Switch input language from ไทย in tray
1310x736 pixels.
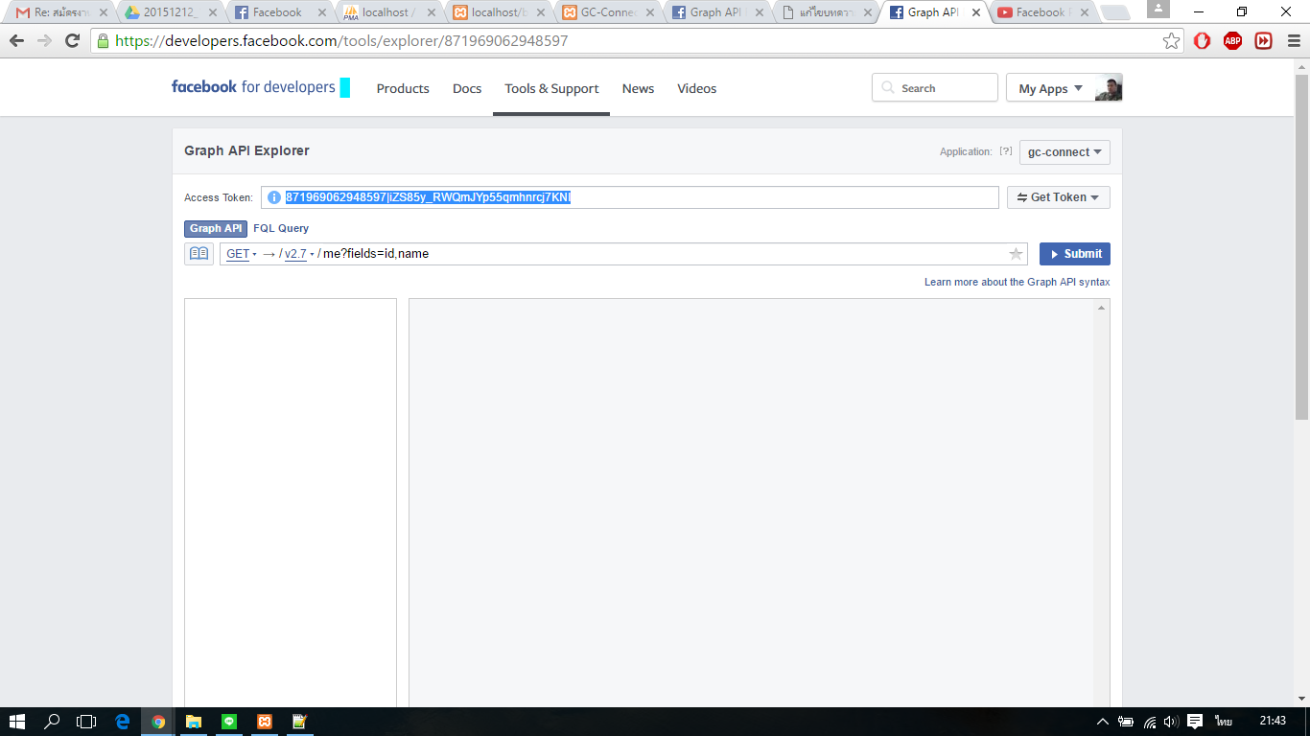1224,722
